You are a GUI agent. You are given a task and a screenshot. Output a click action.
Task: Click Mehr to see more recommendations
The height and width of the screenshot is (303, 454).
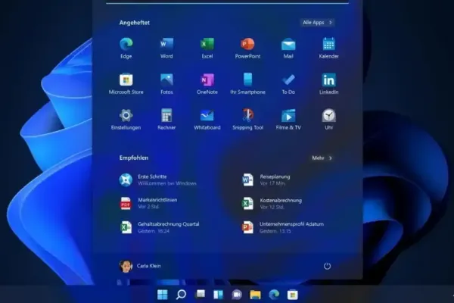tap(322, 158)
